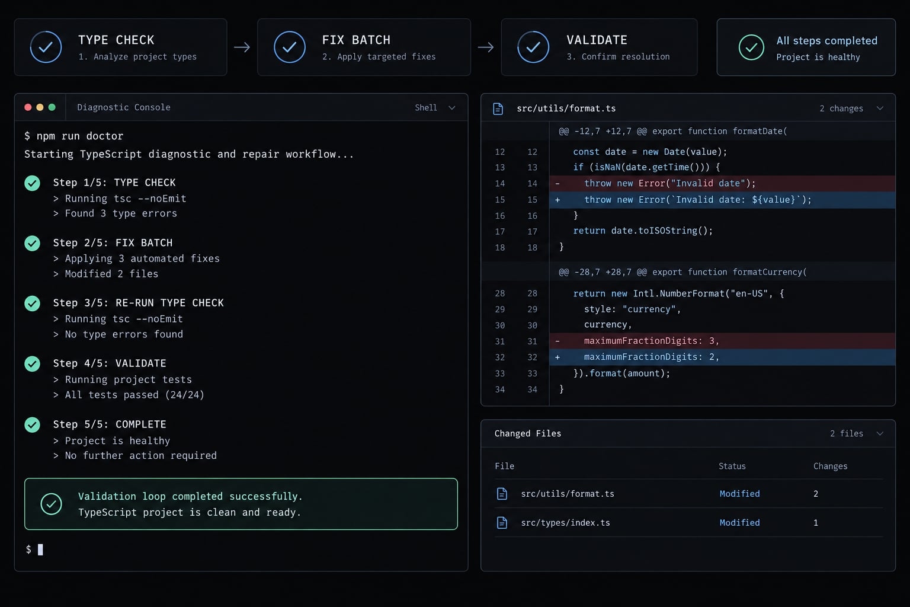Click file icon in src/types/index.ts table row
This screenshot has height=607, width=910.
click(502, 523)
